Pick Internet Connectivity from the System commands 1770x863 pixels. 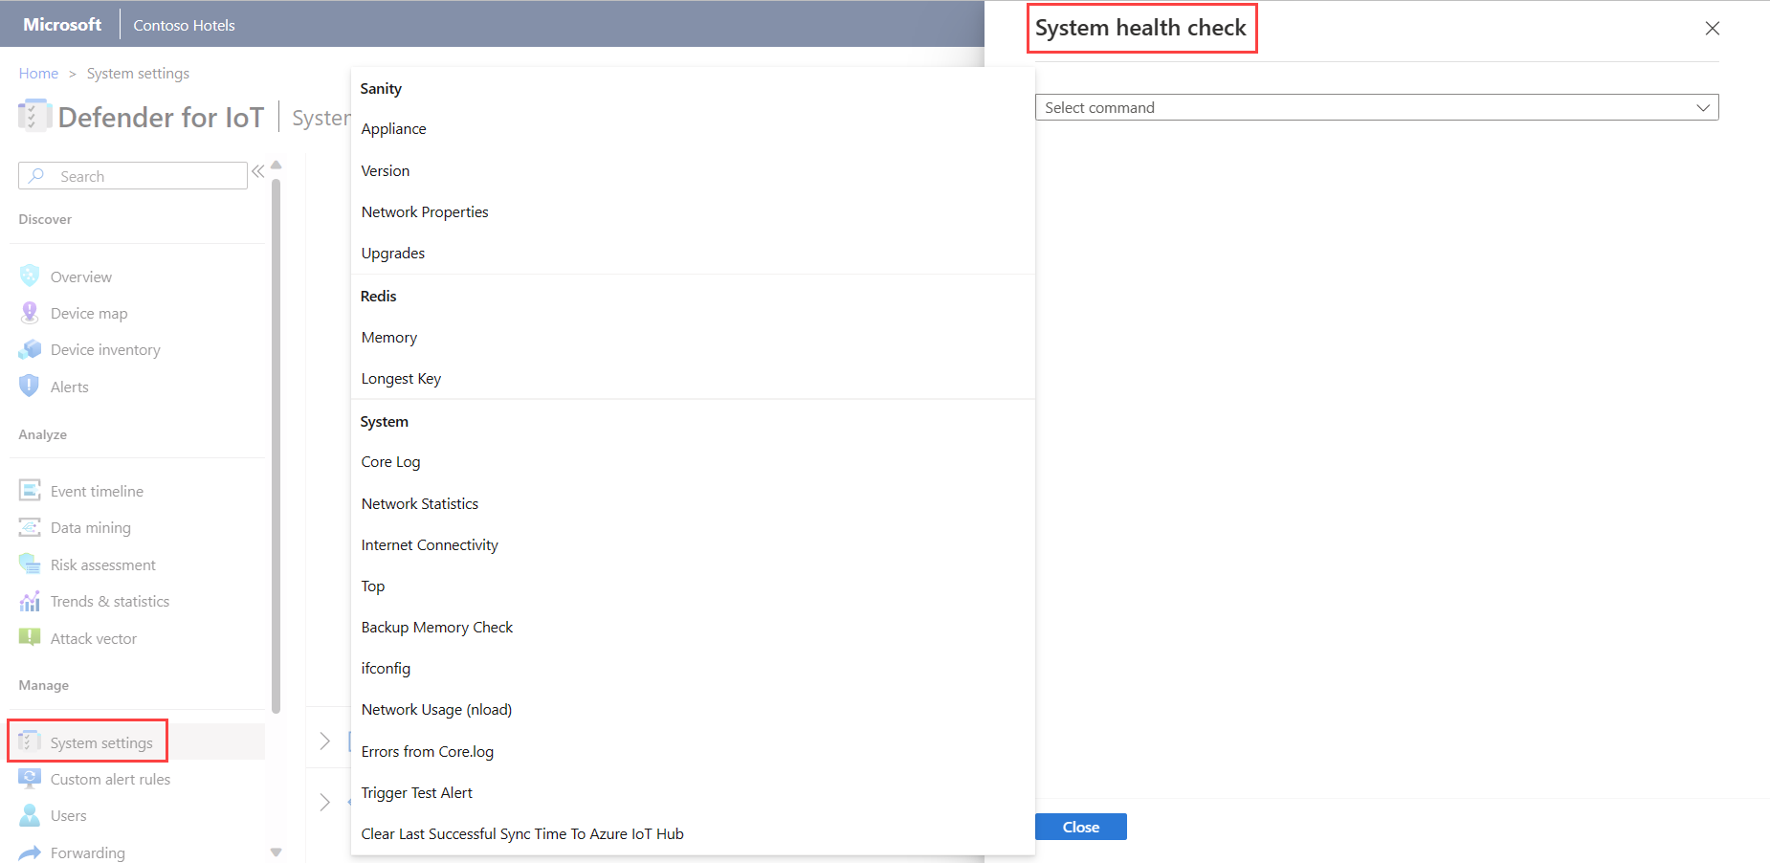pyautogui.click(x=430, y=544)
